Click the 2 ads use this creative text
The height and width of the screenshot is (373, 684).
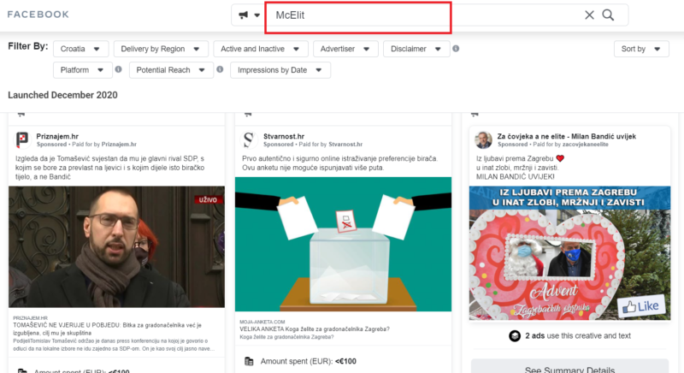click(x=578, y=336)
